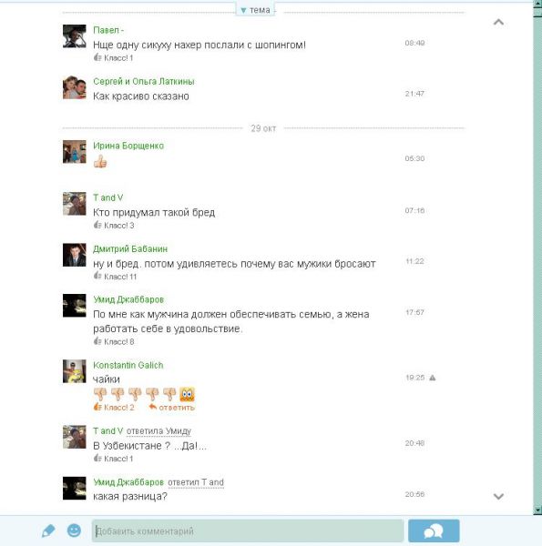
Task: Report comment with the warning triangle icon
Action: pos(432,378)
